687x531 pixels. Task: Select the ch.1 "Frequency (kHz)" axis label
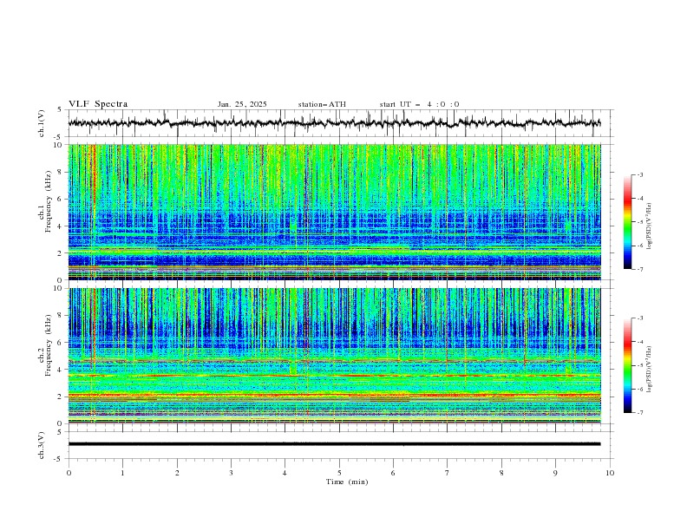point(49,200)
